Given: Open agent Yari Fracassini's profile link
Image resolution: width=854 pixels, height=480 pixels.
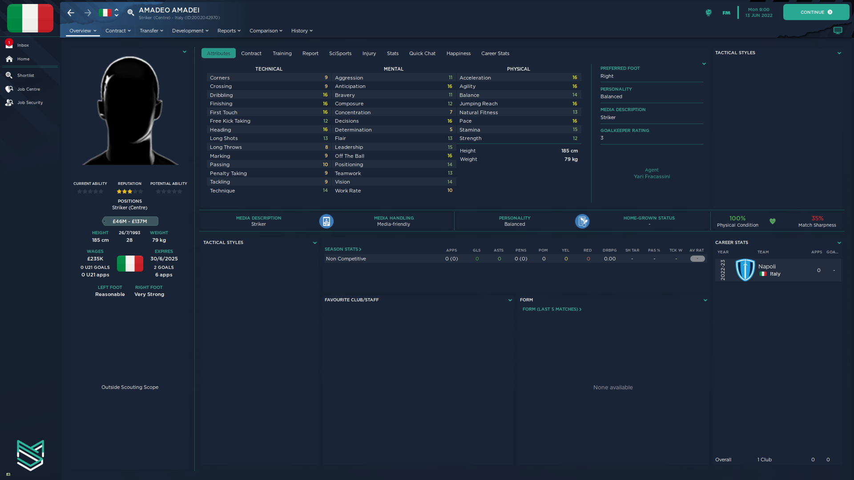Looking at the screenshot, I should coord(652,176).
